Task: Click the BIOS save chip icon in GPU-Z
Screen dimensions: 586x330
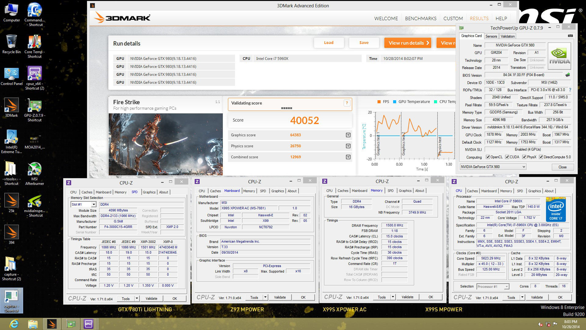Action: (568, 75)
